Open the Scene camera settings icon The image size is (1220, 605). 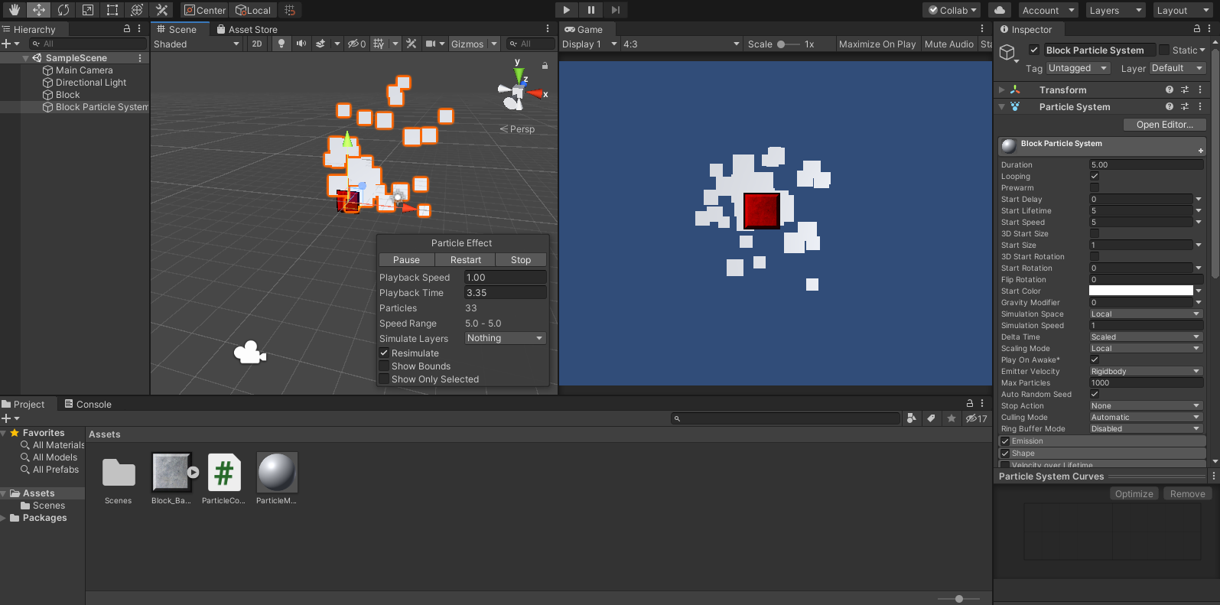point(431,44)
